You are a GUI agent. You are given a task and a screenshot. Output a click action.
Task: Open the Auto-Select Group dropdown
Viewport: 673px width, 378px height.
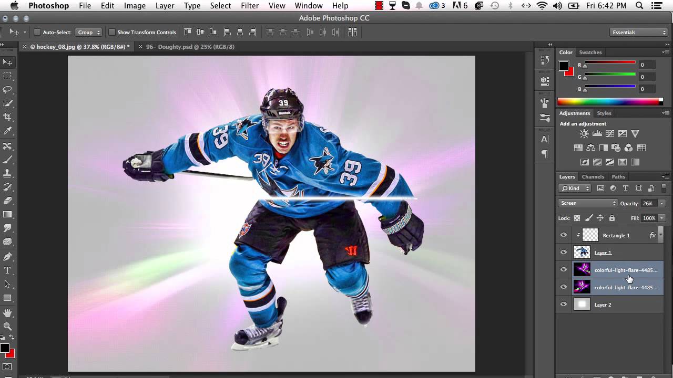(88, 33)
